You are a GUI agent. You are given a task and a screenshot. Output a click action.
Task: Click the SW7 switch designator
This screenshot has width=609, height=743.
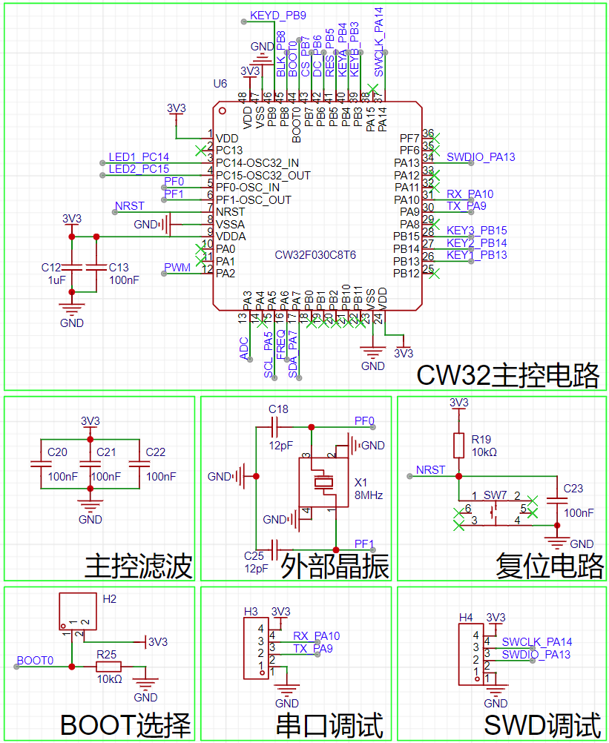pyautogui.click(x=496, y=495)
